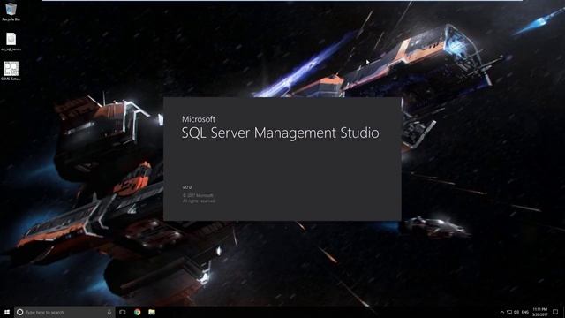The image size is (565, 318).
Task: Click the SQL Server Management Studio splash title
Action: (281, 133)
